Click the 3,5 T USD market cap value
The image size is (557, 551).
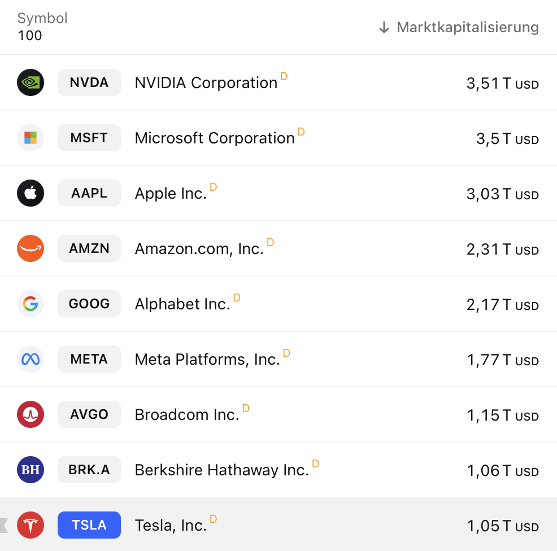pos(508,139)
